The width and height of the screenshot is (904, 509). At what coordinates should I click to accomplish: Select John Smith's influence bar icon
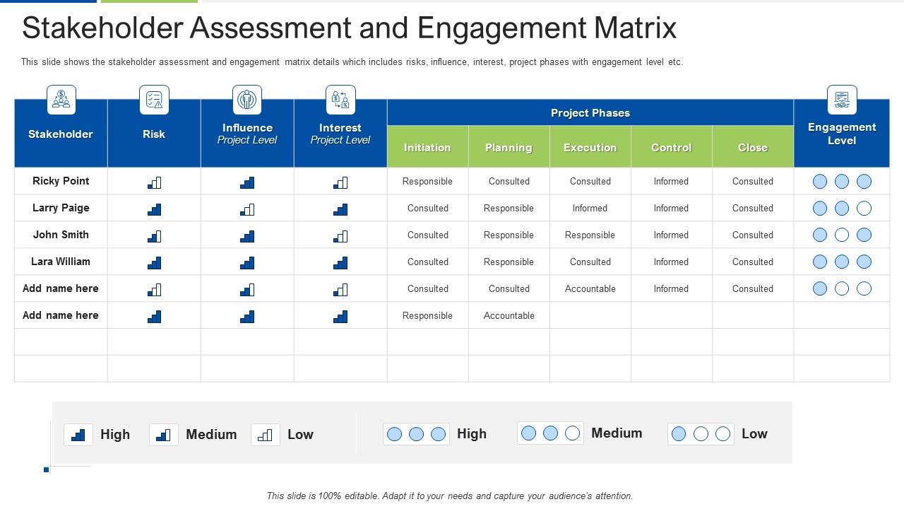coord(247,236)
